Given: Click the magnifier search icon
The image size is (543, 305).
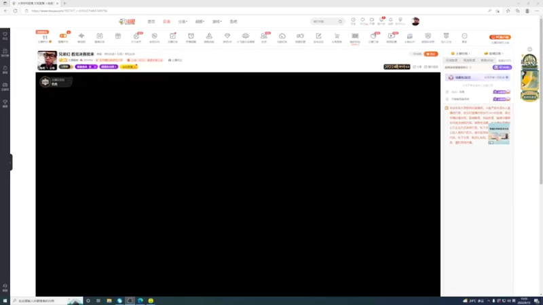Looking at the screenshot, I should [x=341, y=22].
